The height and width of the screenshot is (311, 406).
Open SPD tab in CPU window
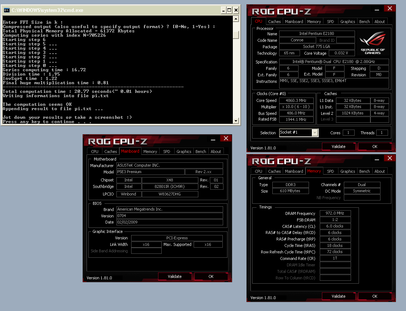(331, 22)
